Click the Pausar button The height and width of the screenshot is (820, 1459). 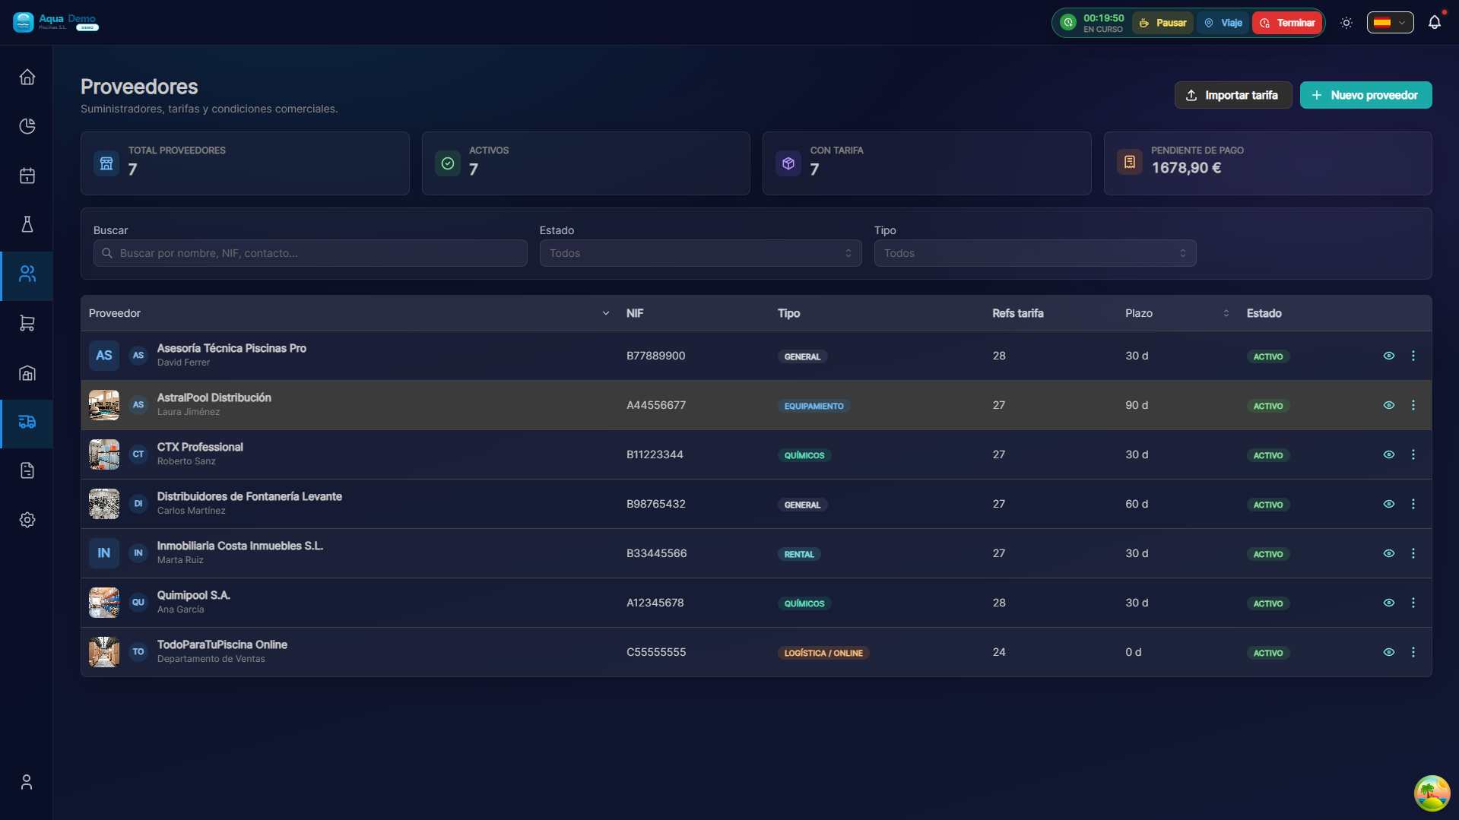pyautogui.click(x=1162, y=23)
